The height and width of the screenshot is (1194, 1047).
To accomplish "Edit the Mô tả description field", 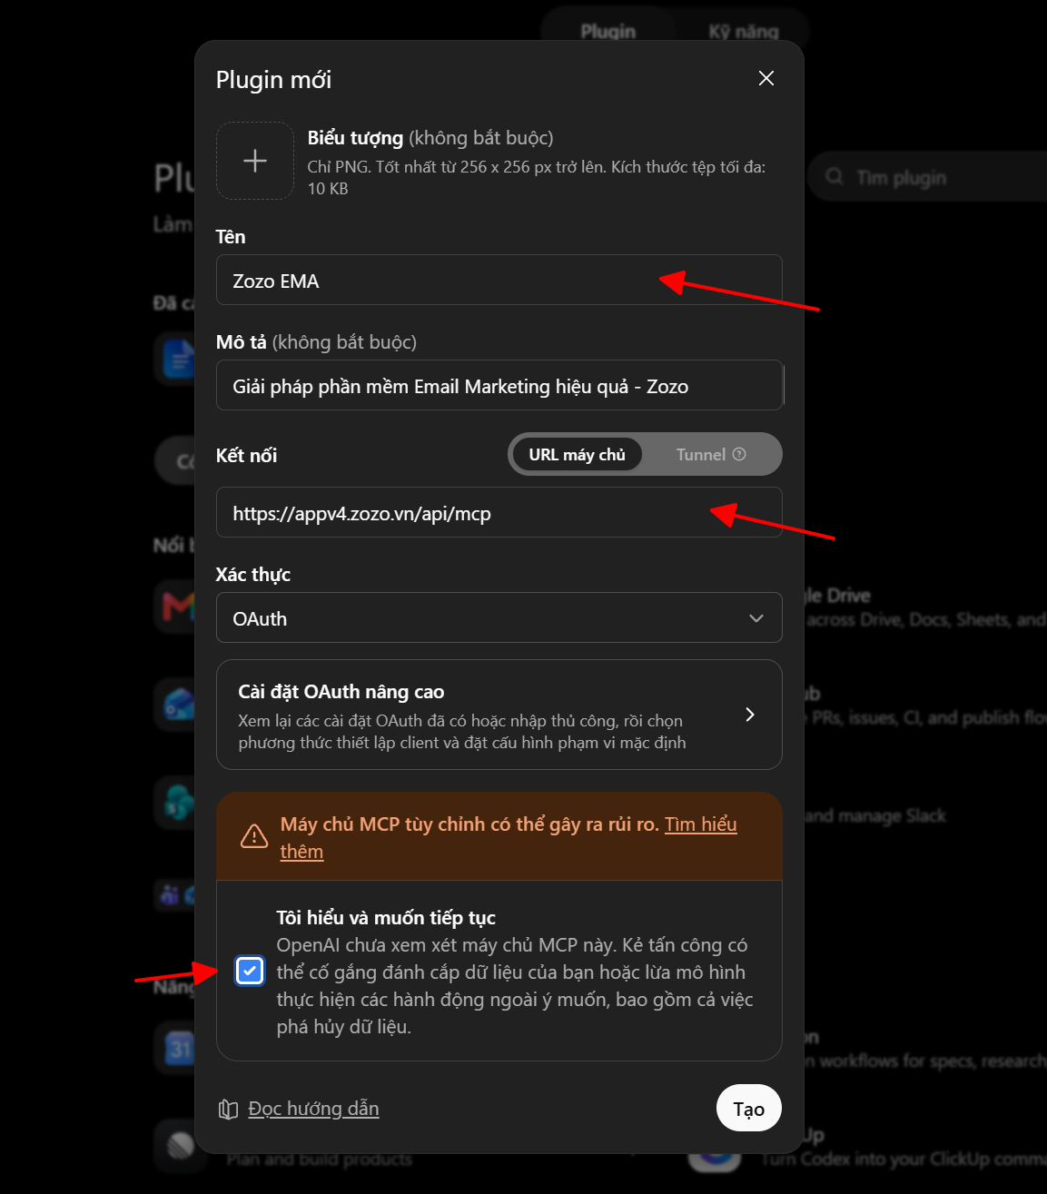I will click(x=499, y=385).
